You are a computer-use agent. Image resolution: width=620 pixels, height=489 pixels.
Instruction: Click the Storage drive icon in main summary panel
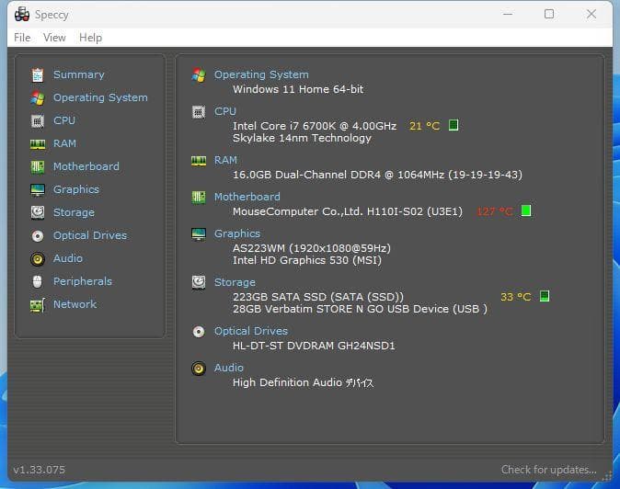coord(199,282)
